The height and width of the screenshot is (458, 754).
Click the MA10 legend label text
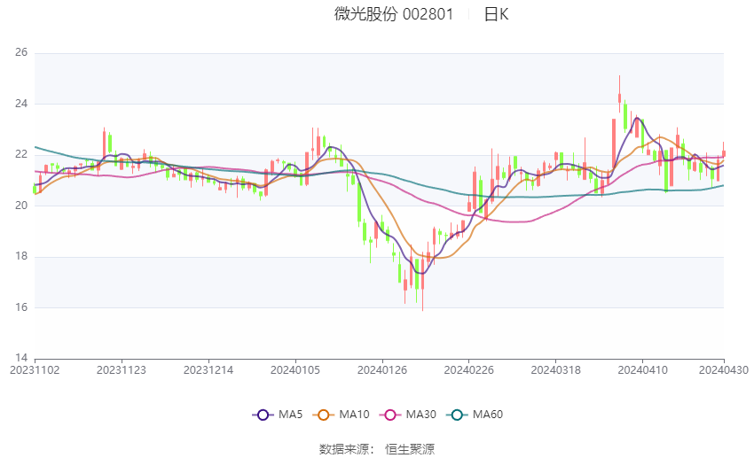click(x=355, y=415)
